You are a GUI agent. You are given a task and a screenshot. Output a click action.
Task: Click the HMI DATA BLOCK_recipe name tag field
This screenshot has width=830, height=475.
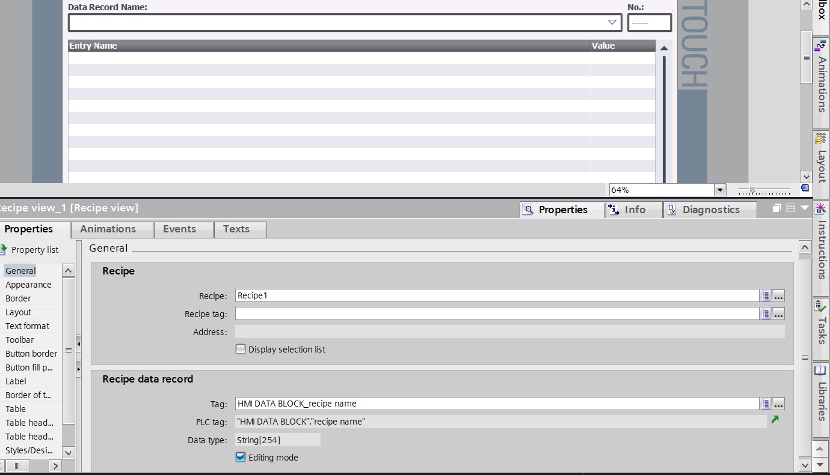point(497,404)
